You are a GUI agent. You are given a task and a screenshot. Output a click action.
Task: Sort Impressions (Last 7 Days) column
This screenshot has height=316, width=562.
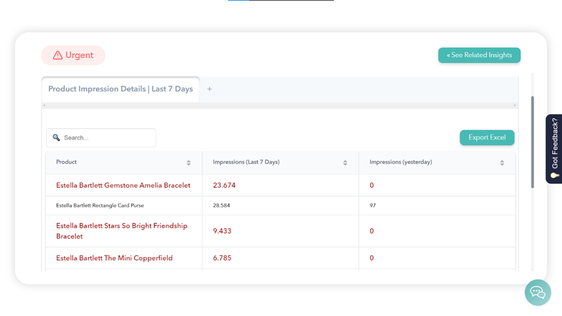click(345, 162)
